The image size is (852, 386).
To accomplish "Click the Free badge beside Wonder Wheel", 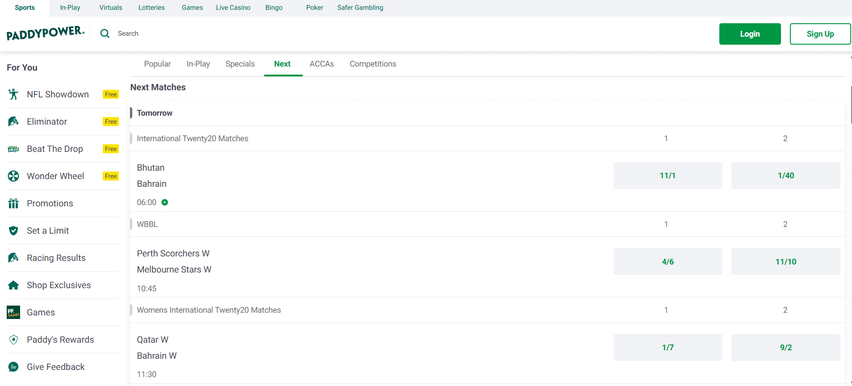I will (111, 176).
